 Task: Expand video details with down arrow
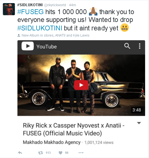[139, 123]
